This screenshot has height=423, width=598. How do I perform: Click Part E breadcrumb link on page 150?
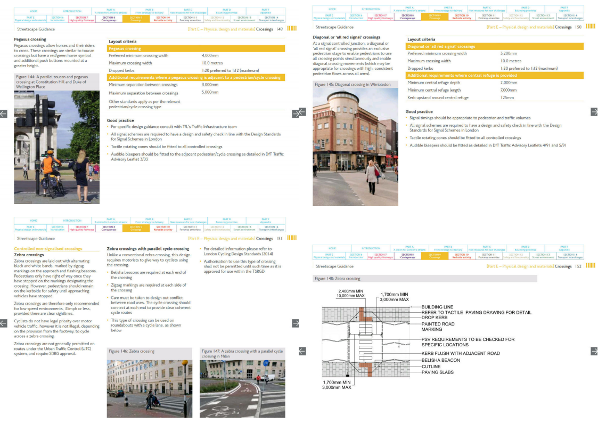pyautogui.click(x=520, y=27)
